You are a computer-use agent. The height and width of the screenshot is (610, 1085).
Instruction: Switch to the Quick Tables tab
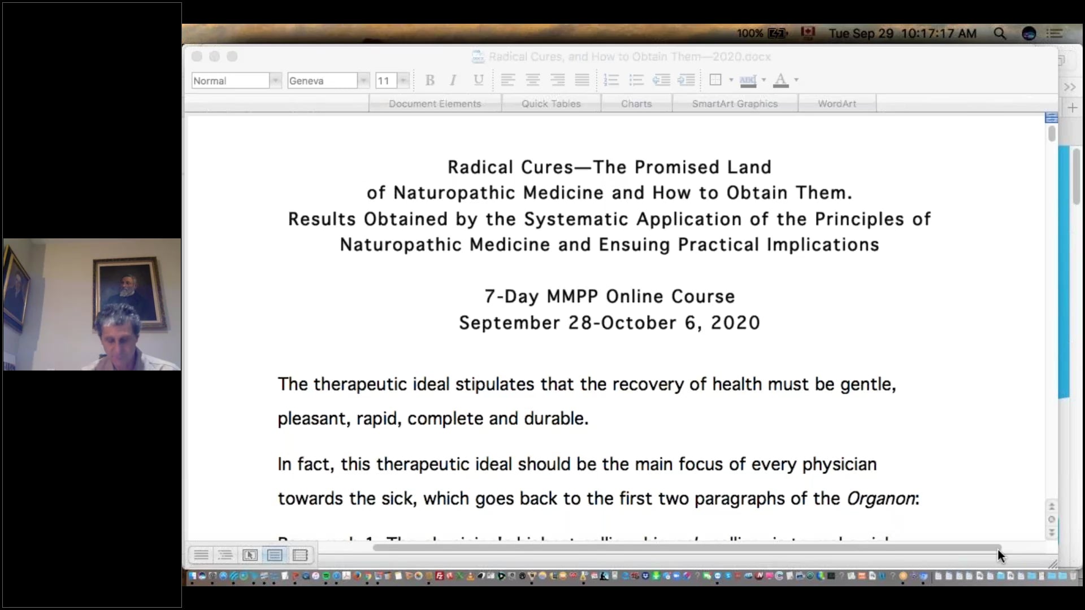point(552,103)
